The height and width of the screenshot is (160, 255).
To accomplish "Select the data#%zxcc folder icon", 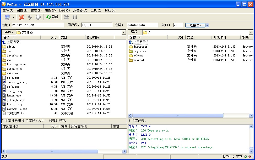I will 4,55.
